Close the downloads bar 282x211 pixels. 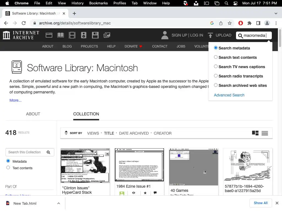pyautogui.click(x=277, y=203)
